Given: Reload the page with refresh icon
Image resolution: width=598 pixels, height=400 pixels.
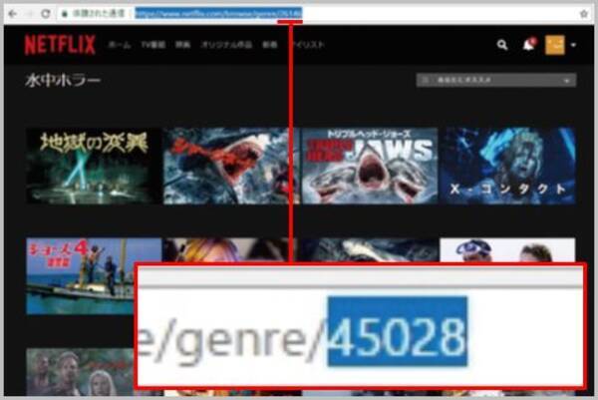Looking at the screenshot, I should click(x=46, y=14).
